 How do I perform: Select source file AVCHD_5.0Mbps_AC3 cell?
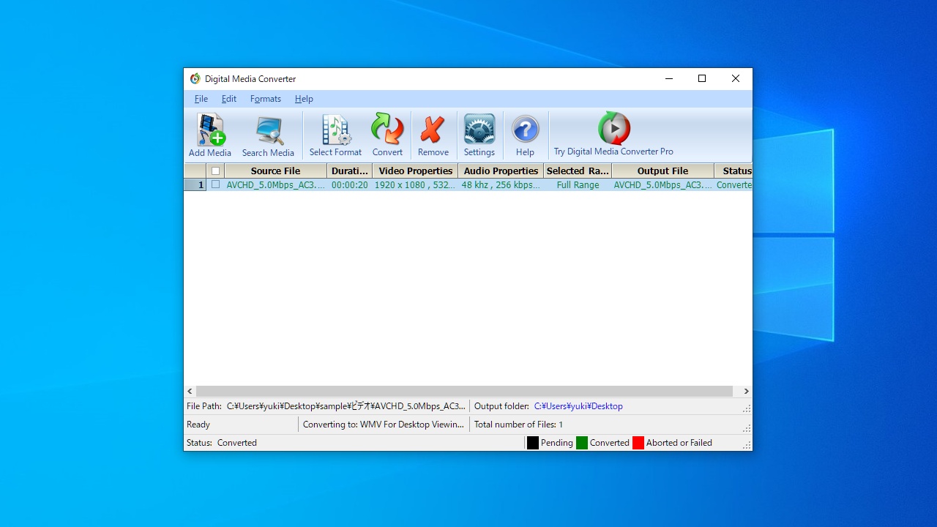tap(276, 185)
